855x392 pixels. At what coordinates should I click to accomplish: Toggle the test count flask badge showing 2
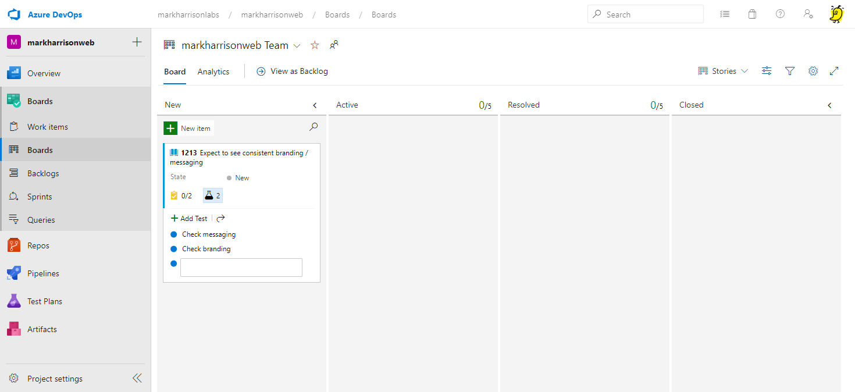tap(213, 195)
